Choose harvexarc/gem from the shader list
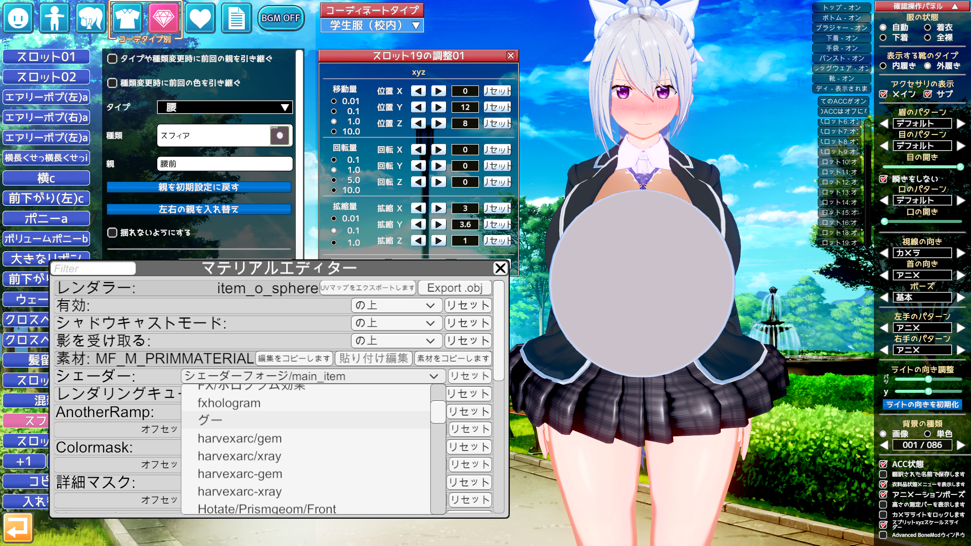The width and height of the screenshot is (971, 546). (240, 438)
